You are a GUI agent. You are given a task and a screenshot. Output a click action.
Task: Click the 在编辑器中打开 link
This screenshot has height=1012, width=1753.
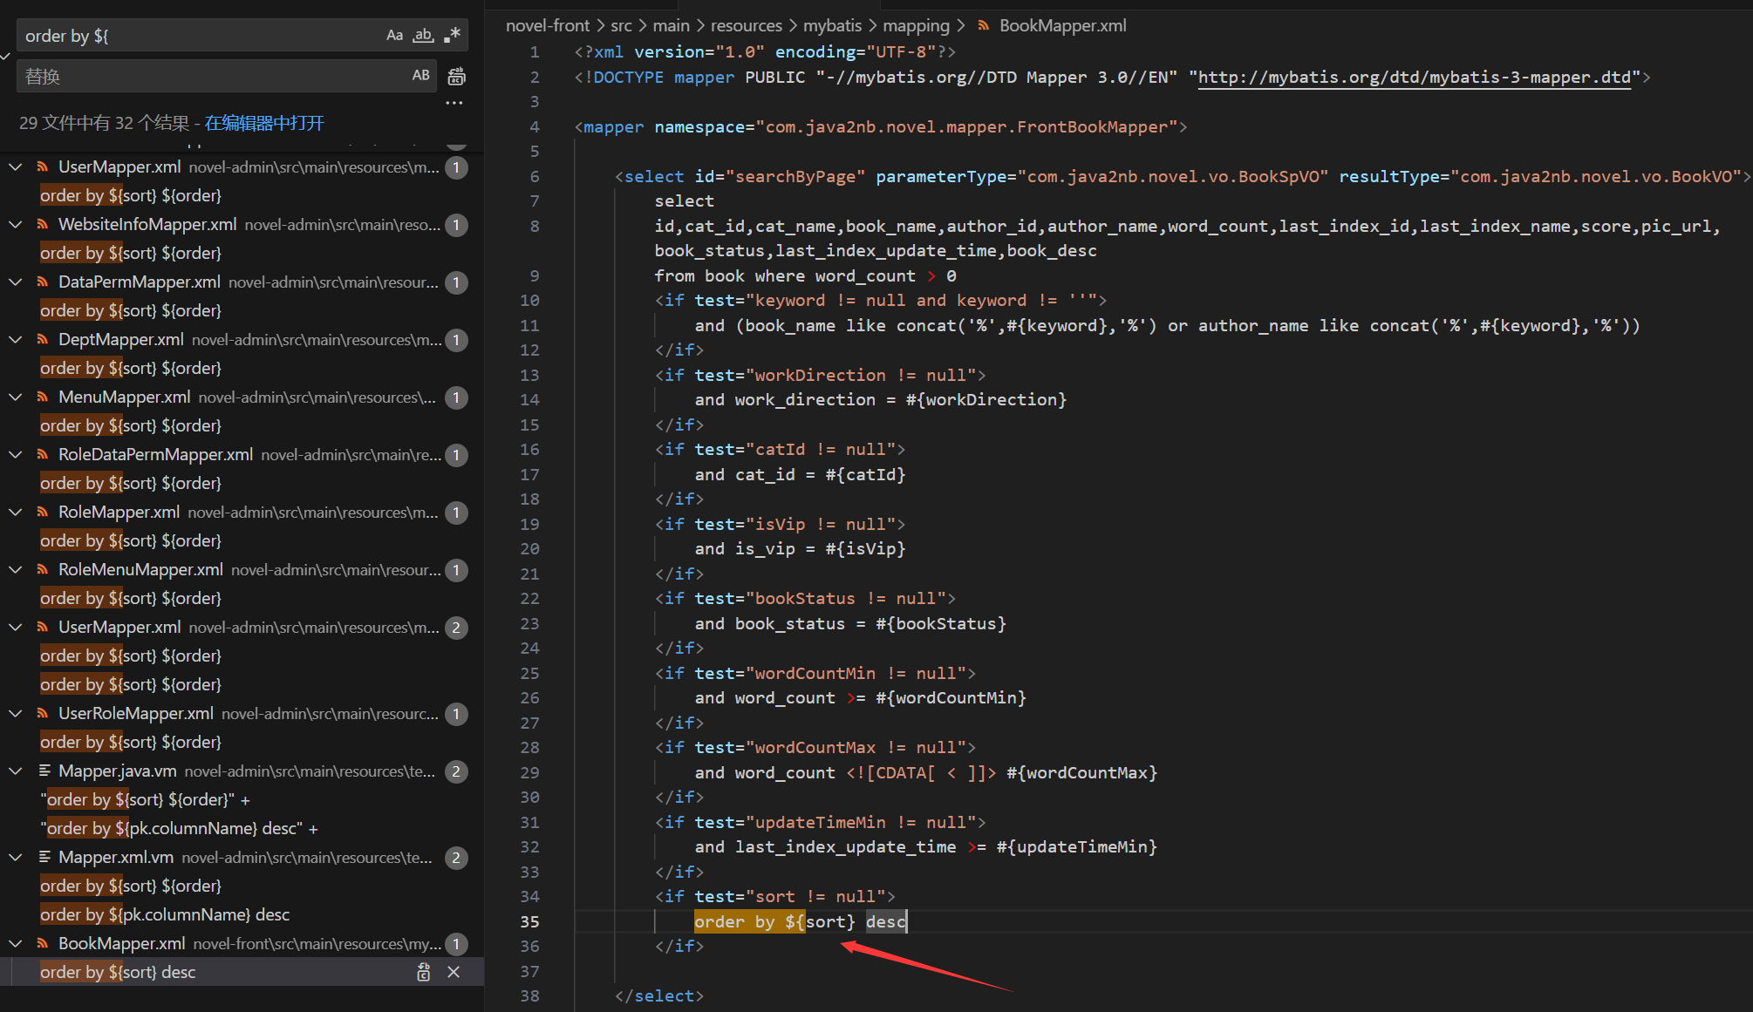[x=264, y=123]
